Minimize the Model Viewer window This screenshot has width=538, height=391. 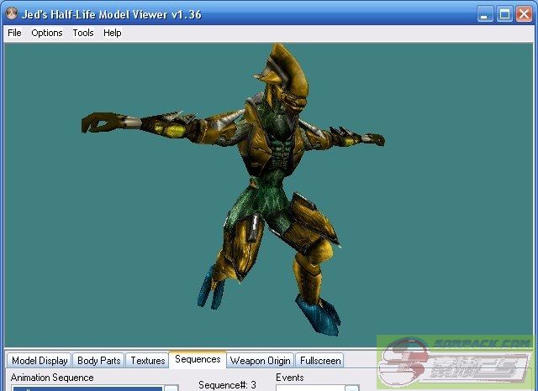(486, 14)
